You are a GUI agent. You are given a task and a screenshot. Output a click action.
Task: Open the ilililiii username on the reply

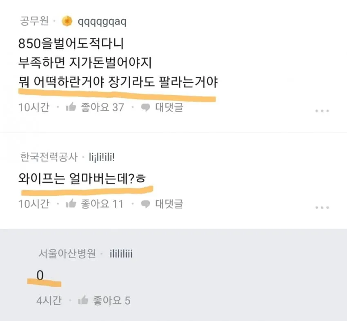tap(121, 254)
